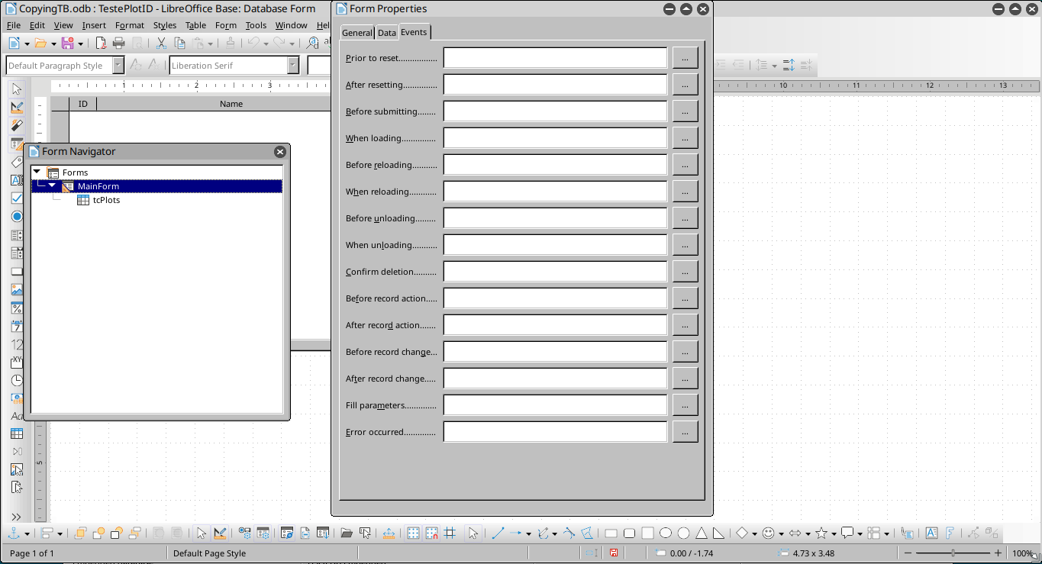
Task: Open the Liberation Serif font dropdown
Action: (293, 66)
